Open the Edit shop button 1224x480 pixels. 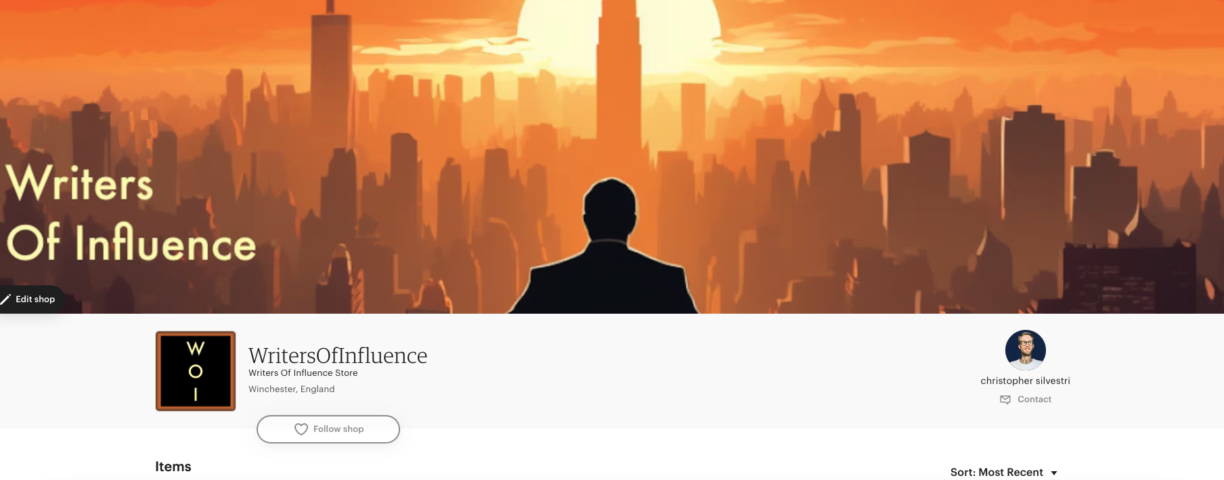(31, 299)
